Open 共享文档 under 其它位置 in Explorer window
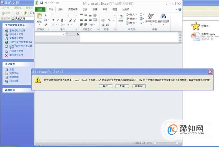The width and height of the screenshot is (219, 147). click(x=14, y=73)
